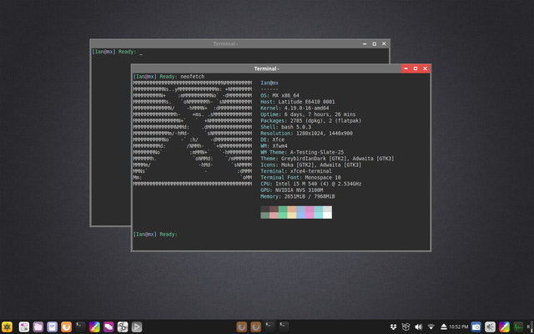Click the "CPU: Intel i5 M 540" line

[x=311, y=184]
